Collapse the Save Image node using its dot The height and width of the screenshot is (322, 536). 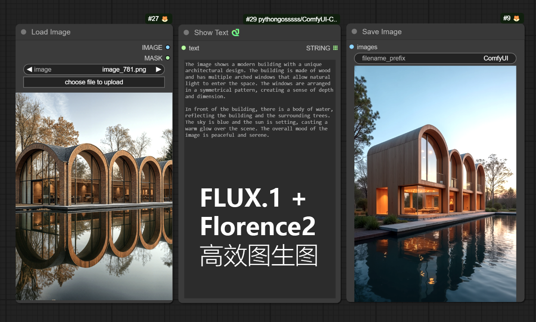(354, 32)
